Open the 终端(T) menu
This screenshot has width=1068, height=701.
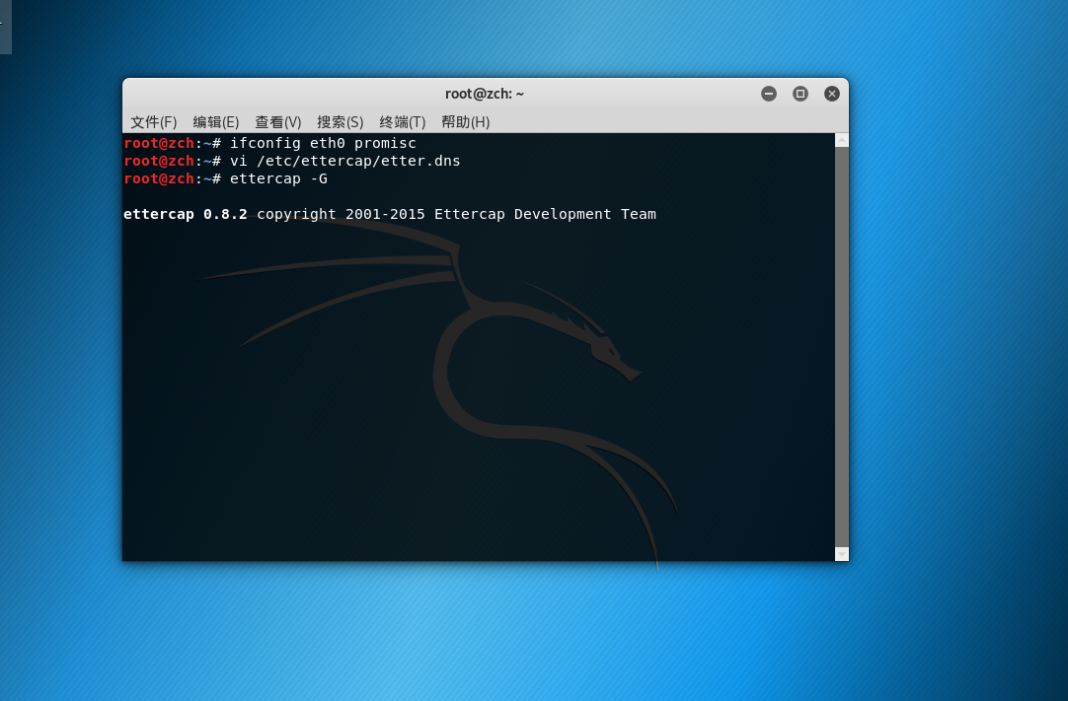(402, 122)
